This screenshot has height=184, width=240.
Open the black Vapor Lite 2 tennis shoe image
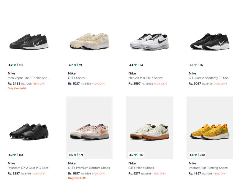pos(29,42)
